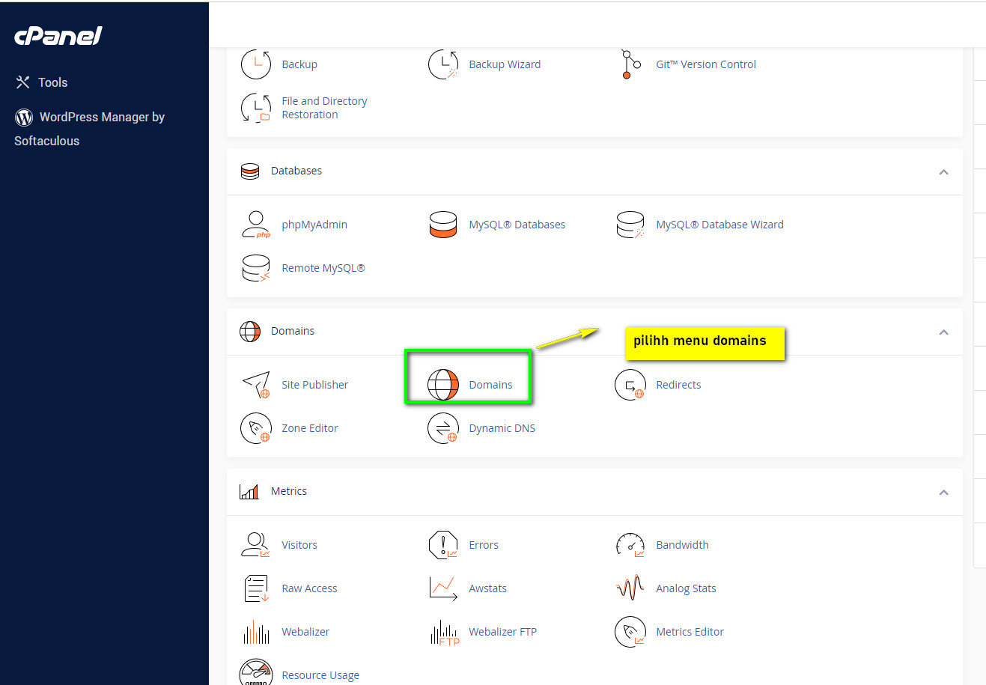986x685 pixels.
Task: Open the Backup Wizard icon
Action: coord(443,64)
